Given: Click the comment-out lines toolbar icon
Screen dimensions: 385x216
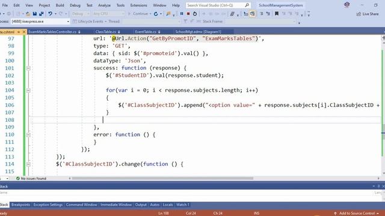Looking at the screenshot, I should (x=262, y=14).
